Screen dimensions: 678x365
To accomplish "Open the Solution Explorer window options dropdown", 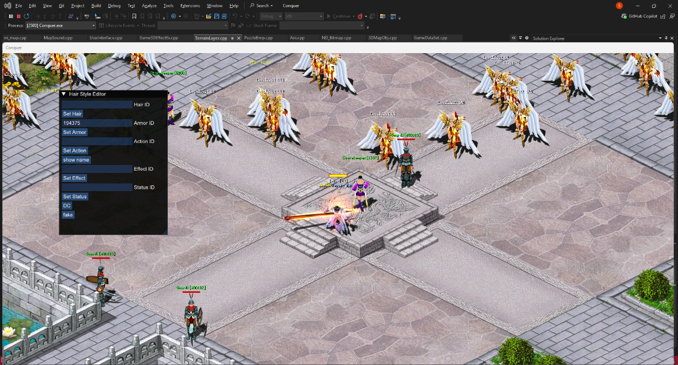I will coord(659,38).
